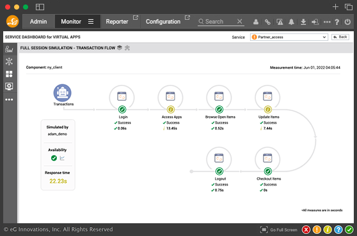The image size is (357, 236).
Task: Click the Checkout Items transaction step node
Action: (267, 159)
